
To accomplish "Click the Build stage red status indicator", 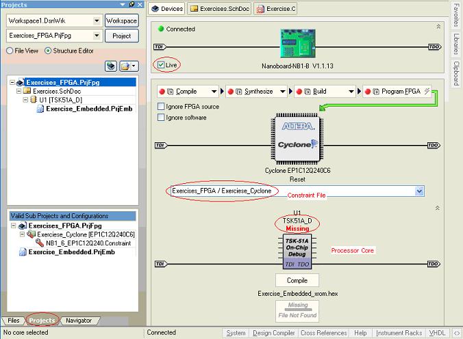I will point(299,92).
